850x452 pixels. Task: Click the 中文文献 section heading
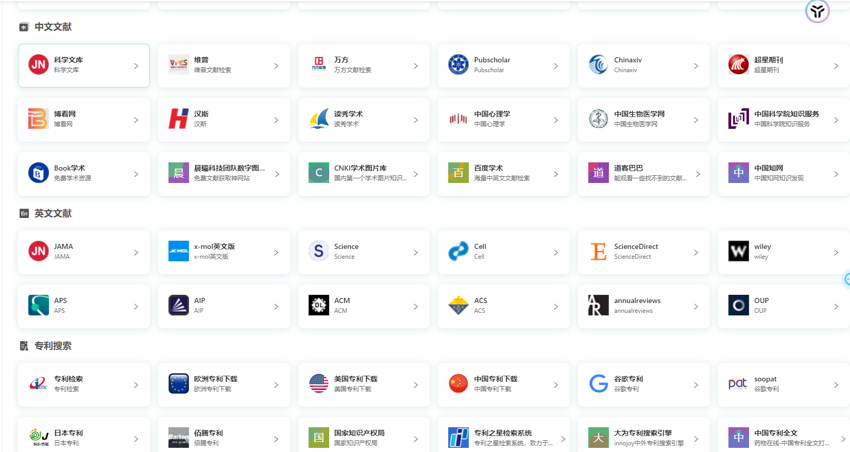click(53, 27)
